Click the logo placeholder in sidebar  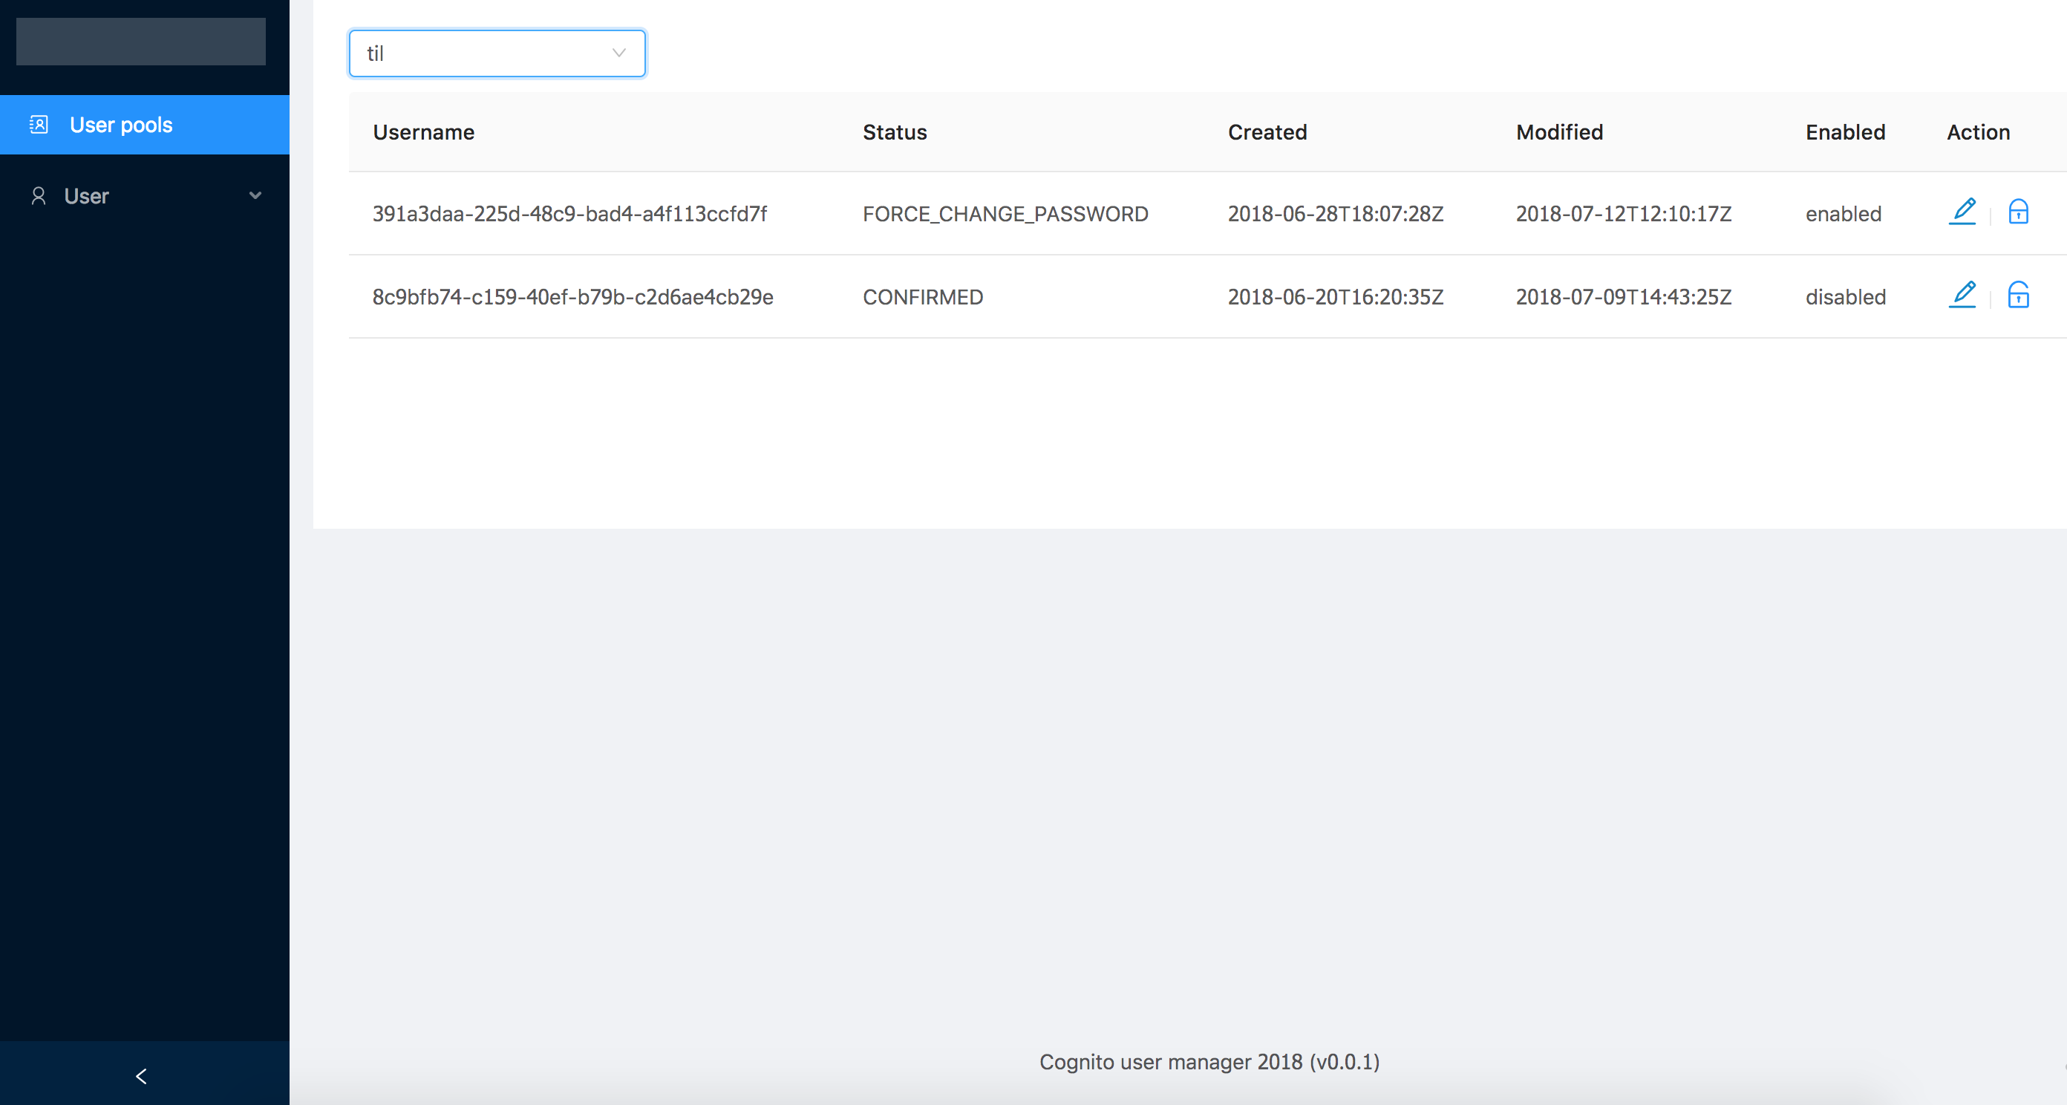[x=140, y=42]
